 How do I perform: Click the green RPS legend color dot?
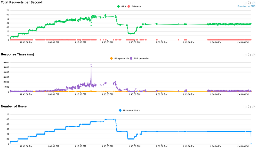click(x=118, y=6)
